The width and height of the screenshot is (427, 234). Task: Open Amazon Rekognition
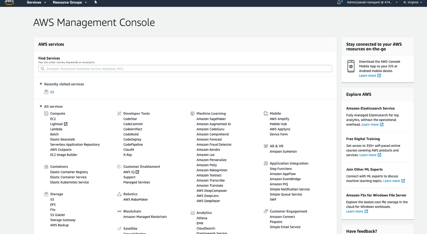tap(212, 170)
